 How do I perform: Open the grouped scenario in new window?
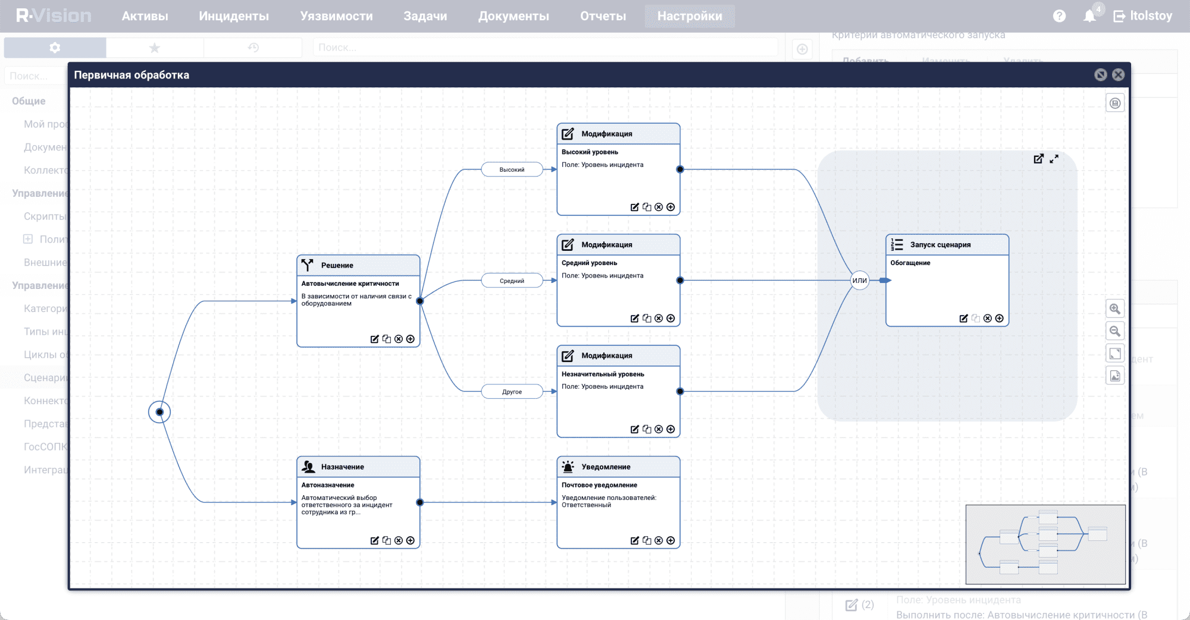(x=1038, y=159)
